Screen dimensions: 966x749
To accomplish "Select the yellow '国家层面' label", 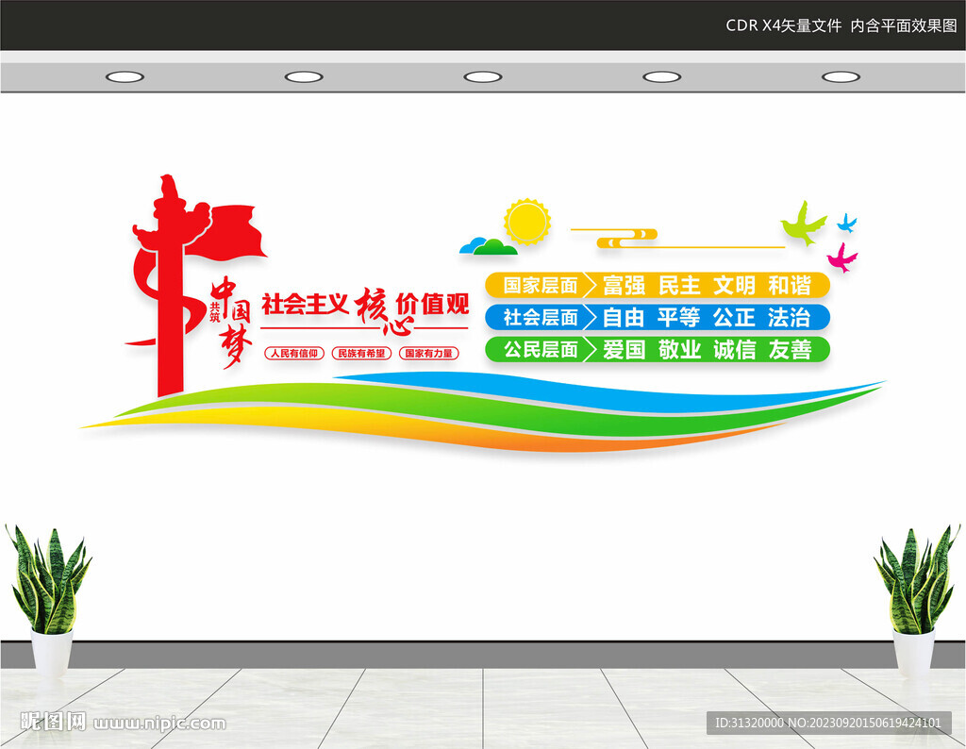I will [541, 285].
